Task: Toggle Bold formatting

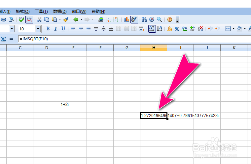Action: point(48,29)
